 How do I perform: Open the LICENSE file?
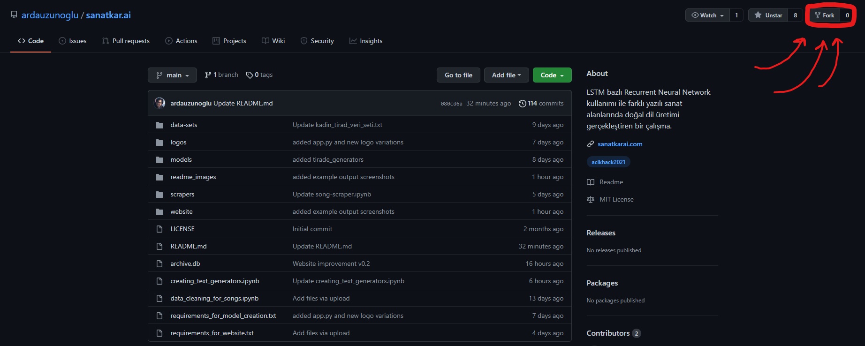click(x=182, y=229)
